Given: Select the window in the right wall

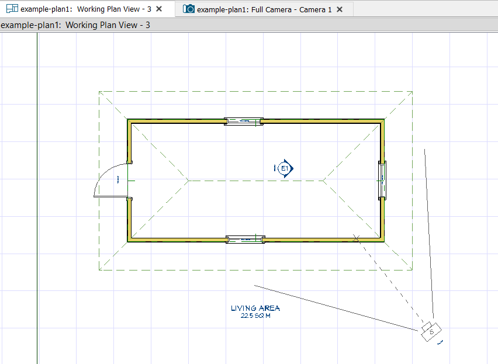Looking at the screenshot, I should point(382,181).
